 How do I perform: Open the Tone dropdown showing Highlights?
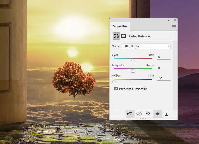pyautogui.click(x=146, y=46)
